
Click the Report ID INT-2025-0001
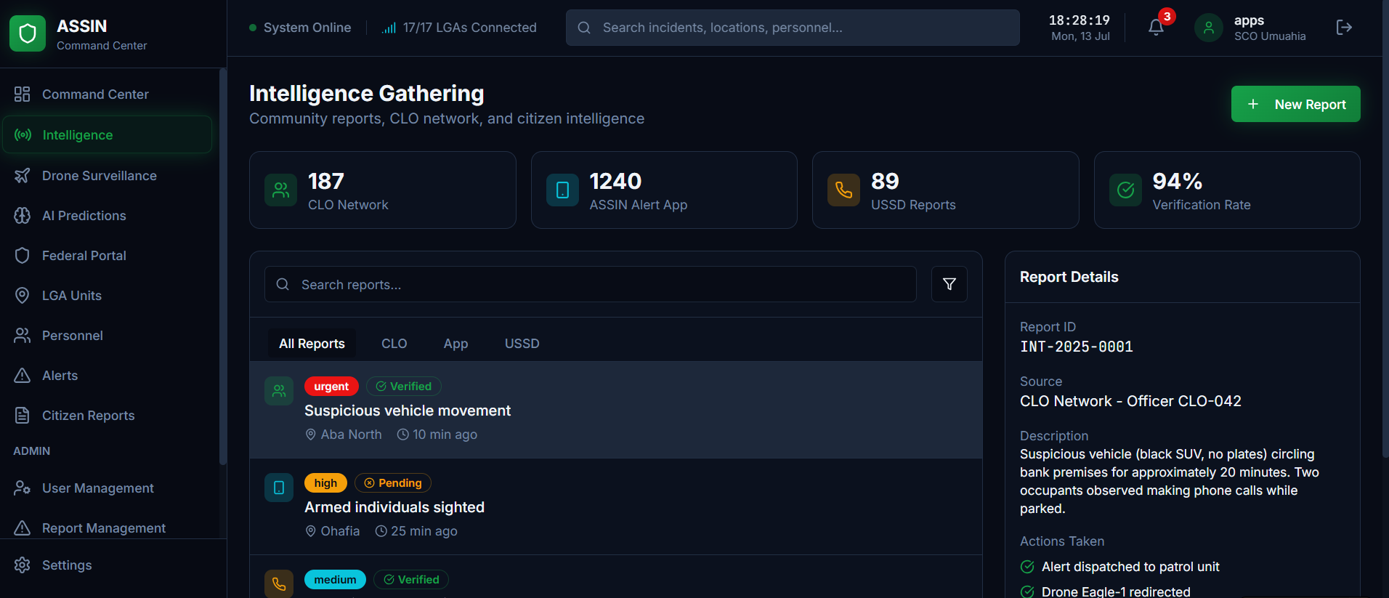click(1077, 347)
